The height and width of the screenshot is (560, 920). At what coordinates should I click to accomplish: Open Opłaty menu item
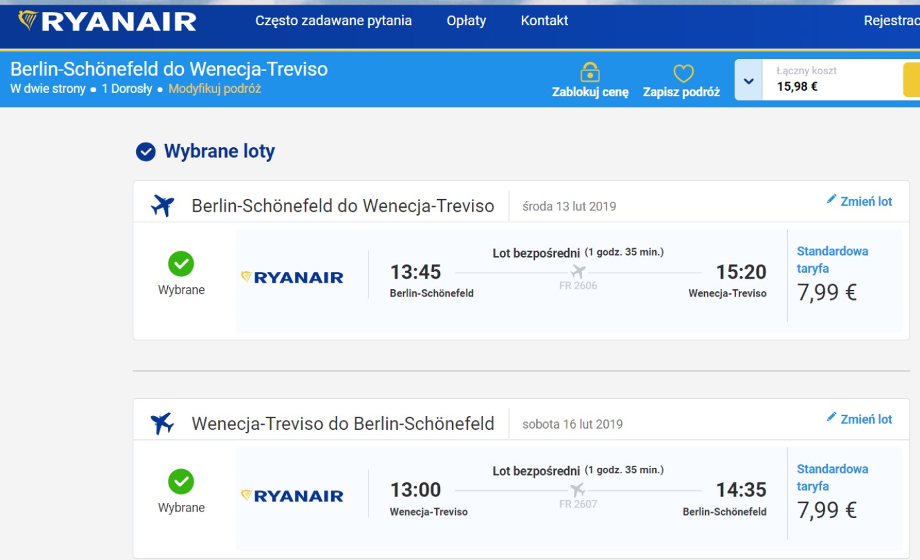point(466,21)
